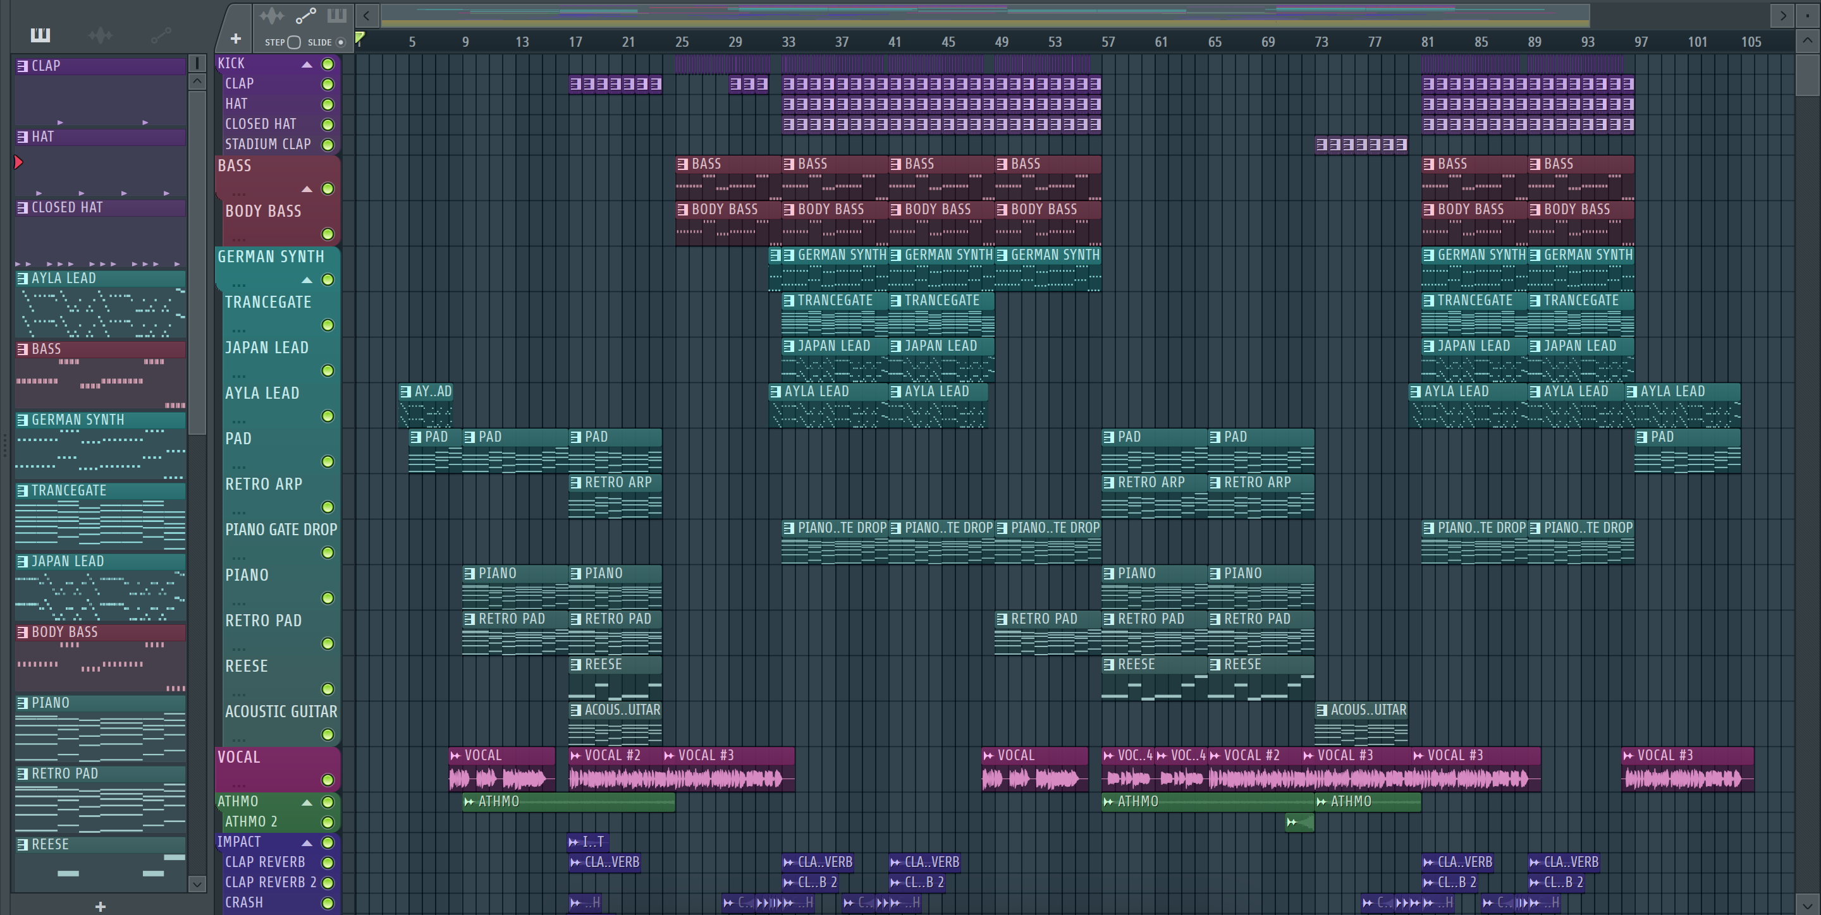Screen dimensions: 1821x915
Task: Collapse the GERMAN SYNTH track group
Action: click(x=307, y=280)
